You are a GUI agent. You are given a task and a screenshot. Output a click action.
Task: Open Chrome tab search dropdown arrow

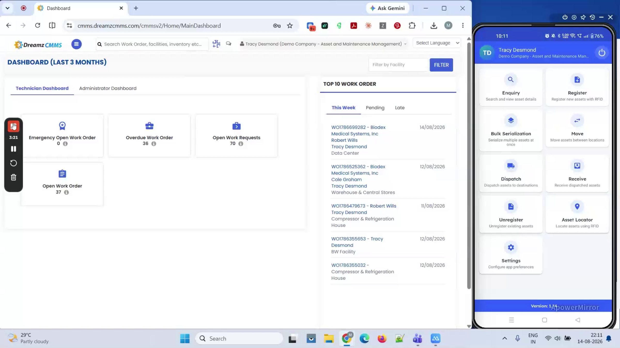pyautogui.click(x=7, y=8)
